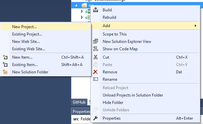Screen dimensions: 203x124
Task: Expand the first project under src
Action: tap(82, 11)
